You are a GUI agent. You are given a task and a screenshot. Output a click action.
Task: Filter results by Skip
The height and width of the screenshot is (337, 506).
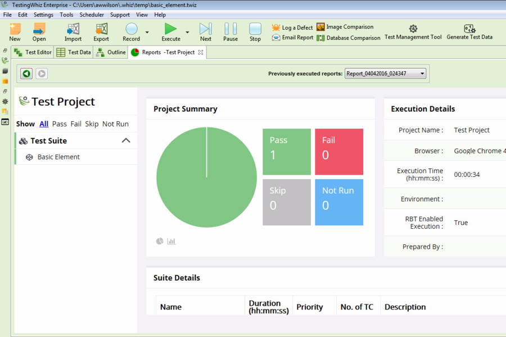click(92, 124)
